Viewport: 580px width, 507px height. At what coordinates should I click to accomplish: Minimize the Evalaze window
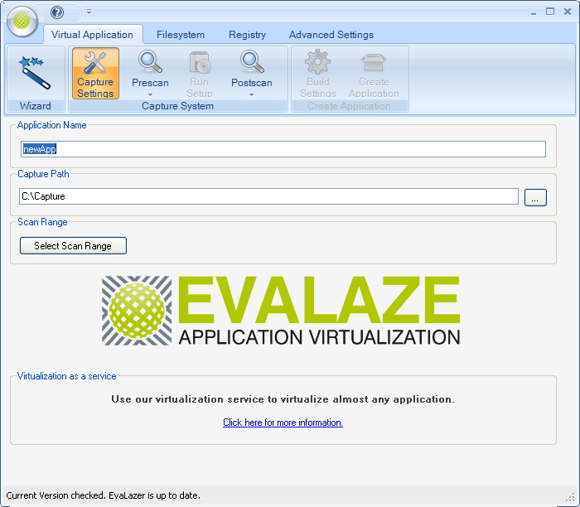(x=534, y=12)
